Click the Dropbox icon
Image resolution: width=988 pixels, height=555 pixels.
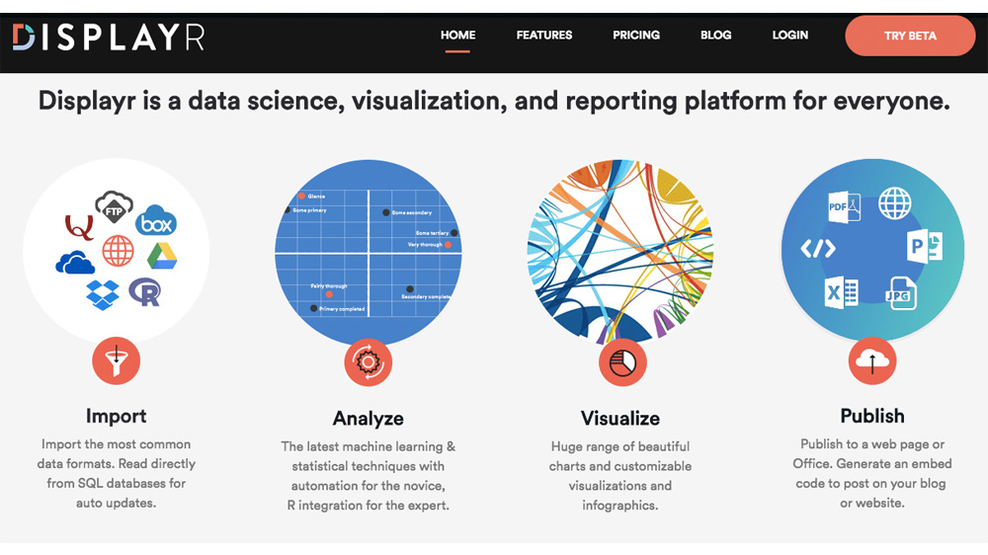point(102,293)
